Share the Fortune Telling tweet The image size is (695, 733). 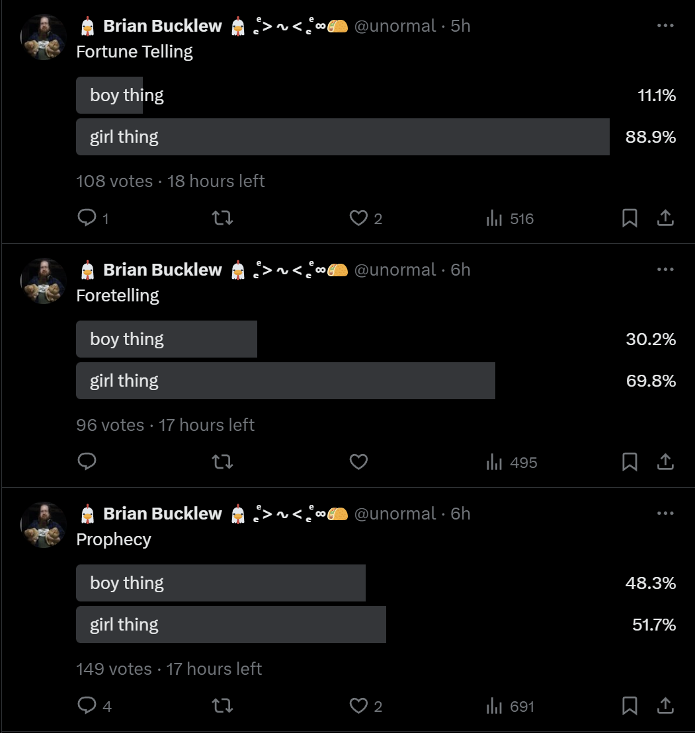point(665,218)
